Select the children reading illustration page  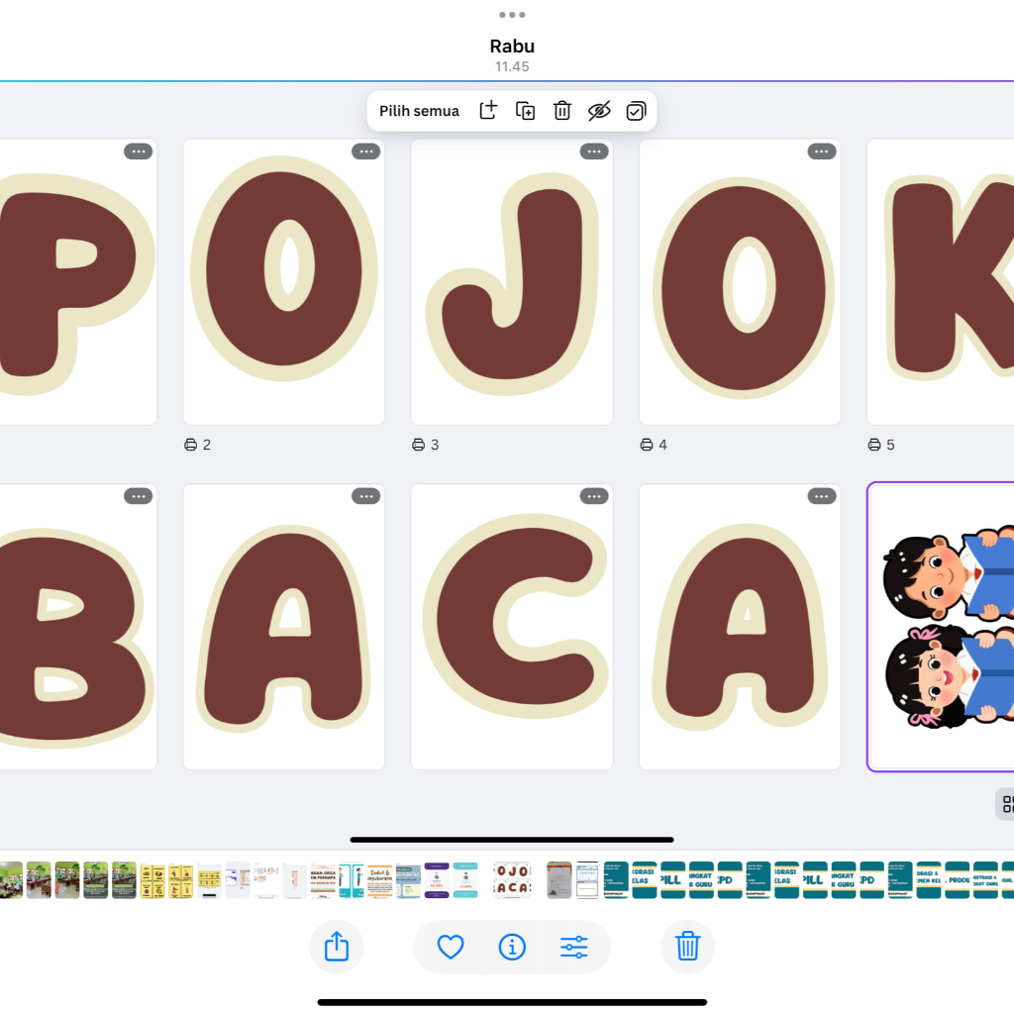[x=941, y=627]
